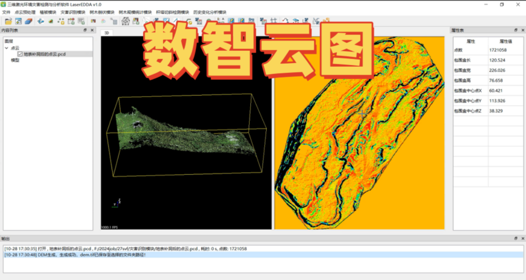
Task: Select the 17:30:35 打开 log line
Action: pyautogui.click(x=264, y=249)
